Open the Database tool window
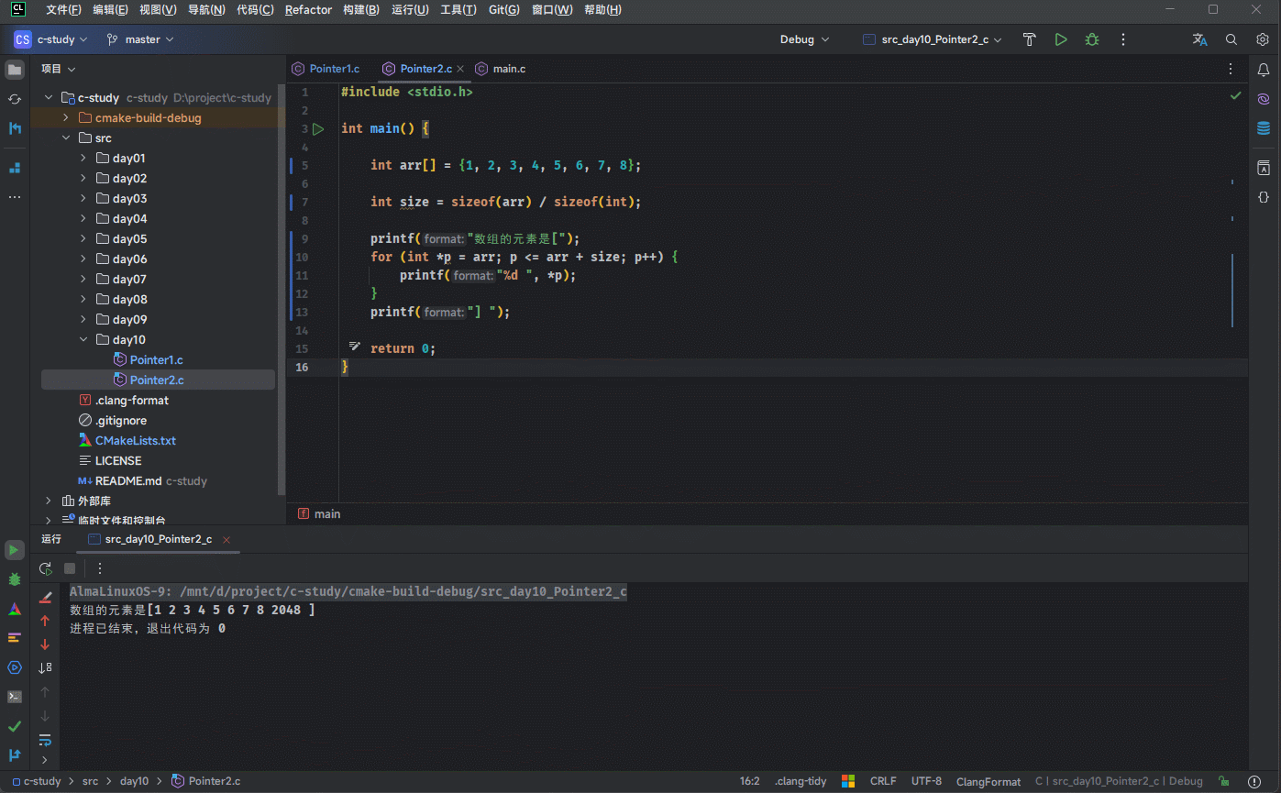 tap(1263, 128)
